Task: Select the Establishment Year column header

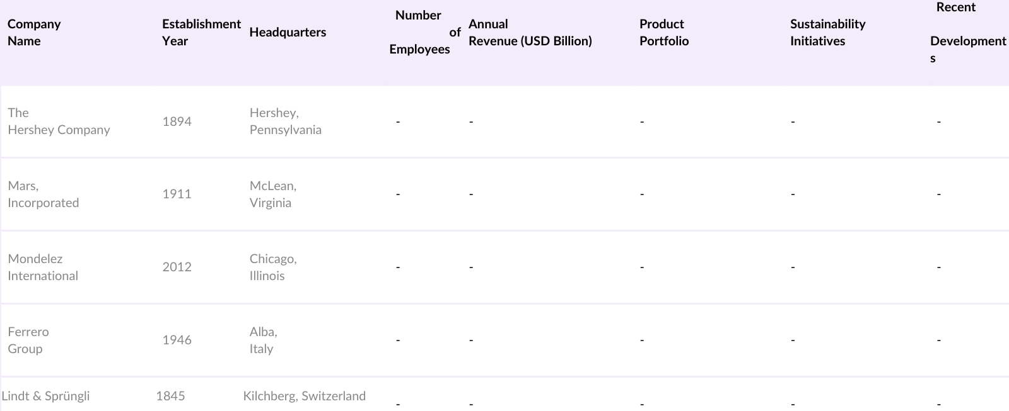Action: [x=201, y=33]
